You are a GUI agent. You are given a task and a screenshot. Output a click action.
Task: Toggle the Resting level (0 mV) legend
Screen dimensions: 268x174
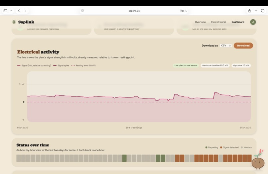(83, 65)
